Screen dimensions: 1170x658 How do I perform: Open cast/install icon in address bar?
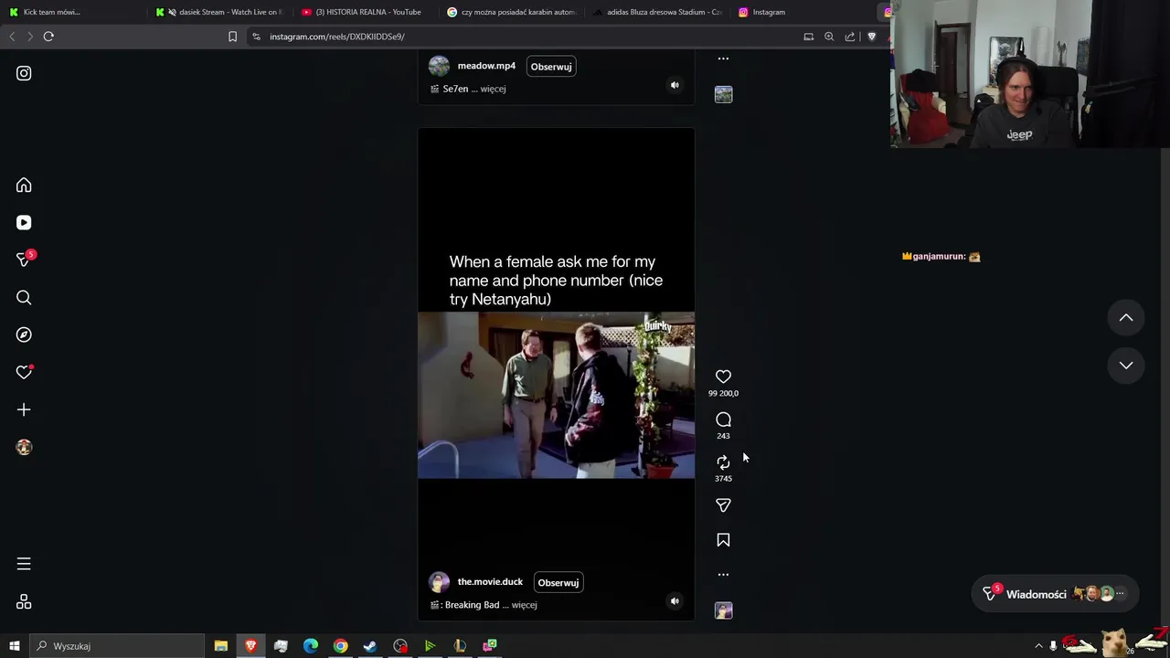(808, 37)
